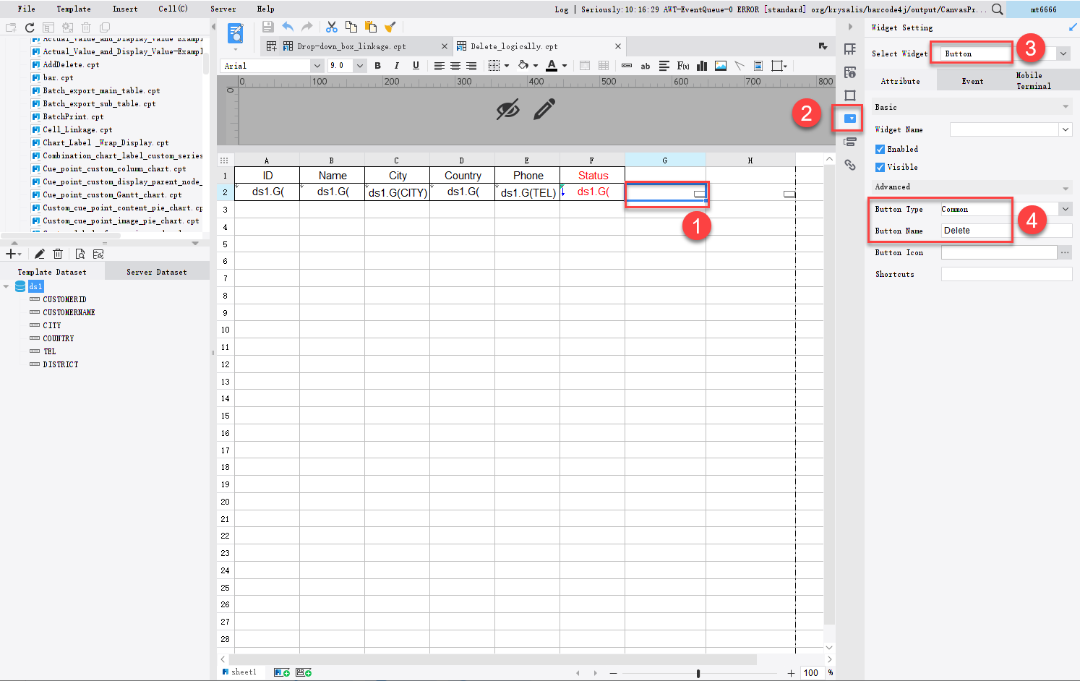Select the format painter brush tool
Image resolution: width=1080 pixels, height=681 pixels.
(390, 27)
